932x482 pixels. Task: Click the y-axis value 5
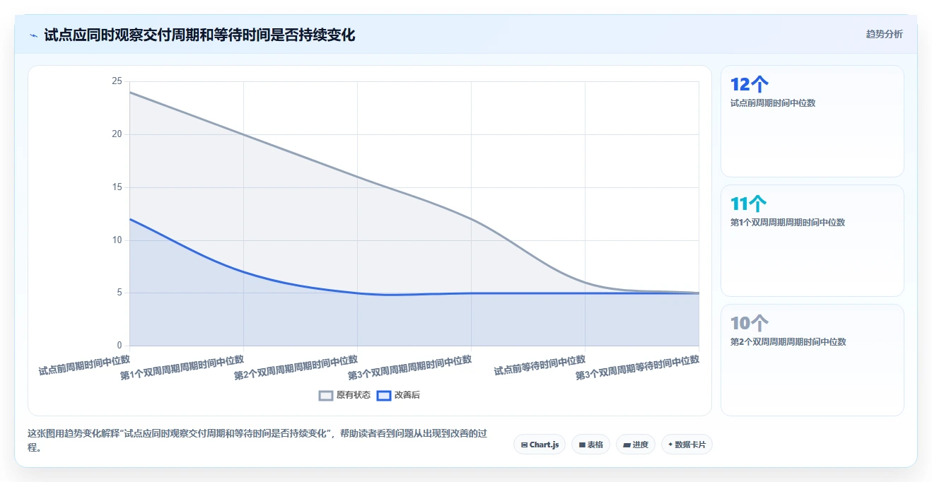120,293
